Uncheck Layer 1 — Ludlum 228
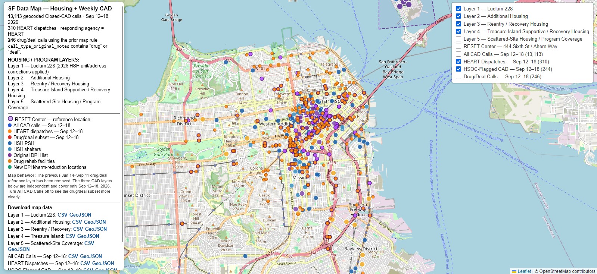Image resolution: width=597 pixels, height=274 pixels. pyautogui.click(x=458, y=9)
